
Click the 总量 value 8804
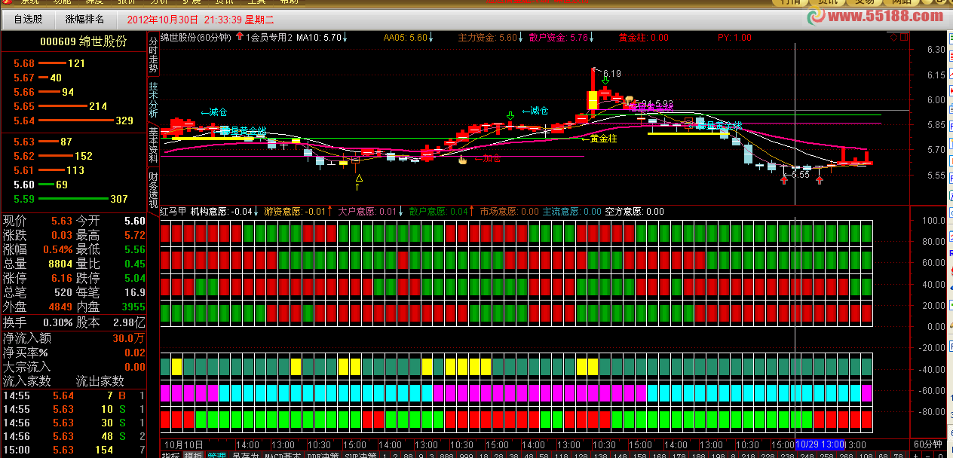60,264
